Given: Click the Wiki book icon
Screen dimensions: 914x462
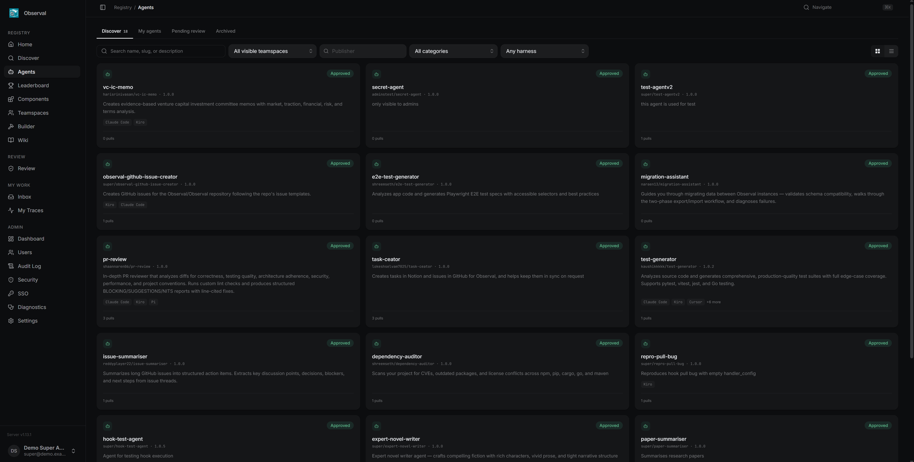Looking at the screenshot, I should 11,140.
